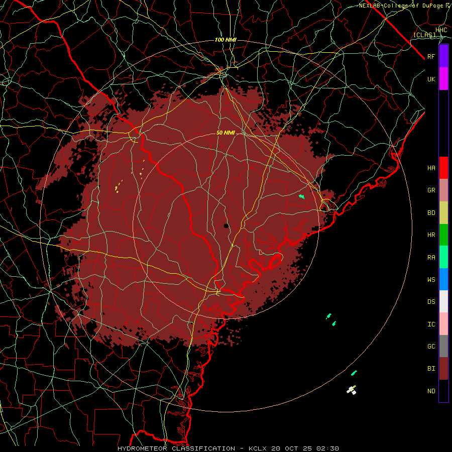The image size is (452, 452).
Task: Click "HYDROMETEOR CLASSIFICATION" in the bottom title
Action: (176, 448)
